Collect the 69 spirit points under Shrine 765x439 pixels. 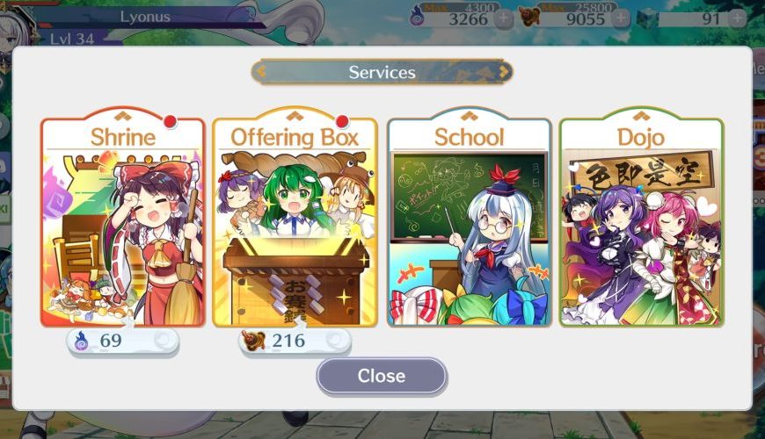pyautogui.click(x=123, y=341)
